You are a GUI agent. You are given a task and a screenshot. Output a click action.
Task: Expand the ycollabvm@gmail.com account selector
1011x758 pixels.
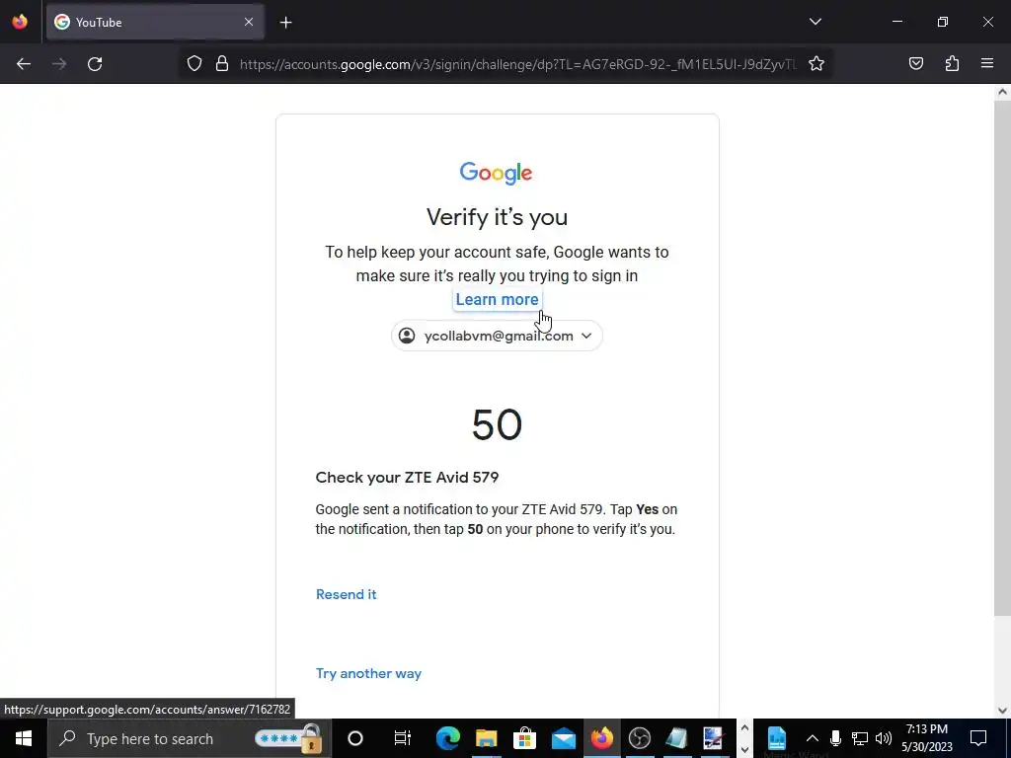pos(498,336)
